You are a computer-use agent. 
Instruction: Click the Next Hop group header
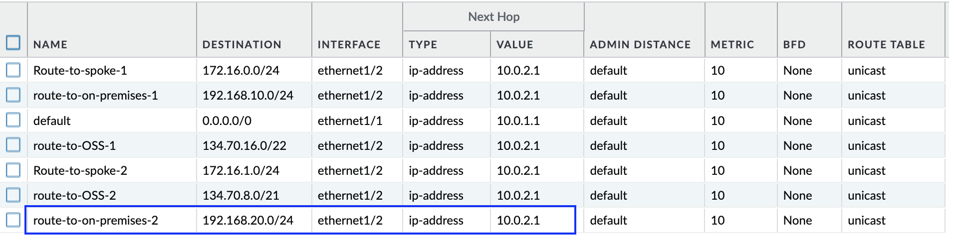[x=493, y=17]
